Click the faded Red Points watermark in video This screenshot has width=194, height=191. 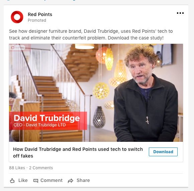click(x=18, y=47)
